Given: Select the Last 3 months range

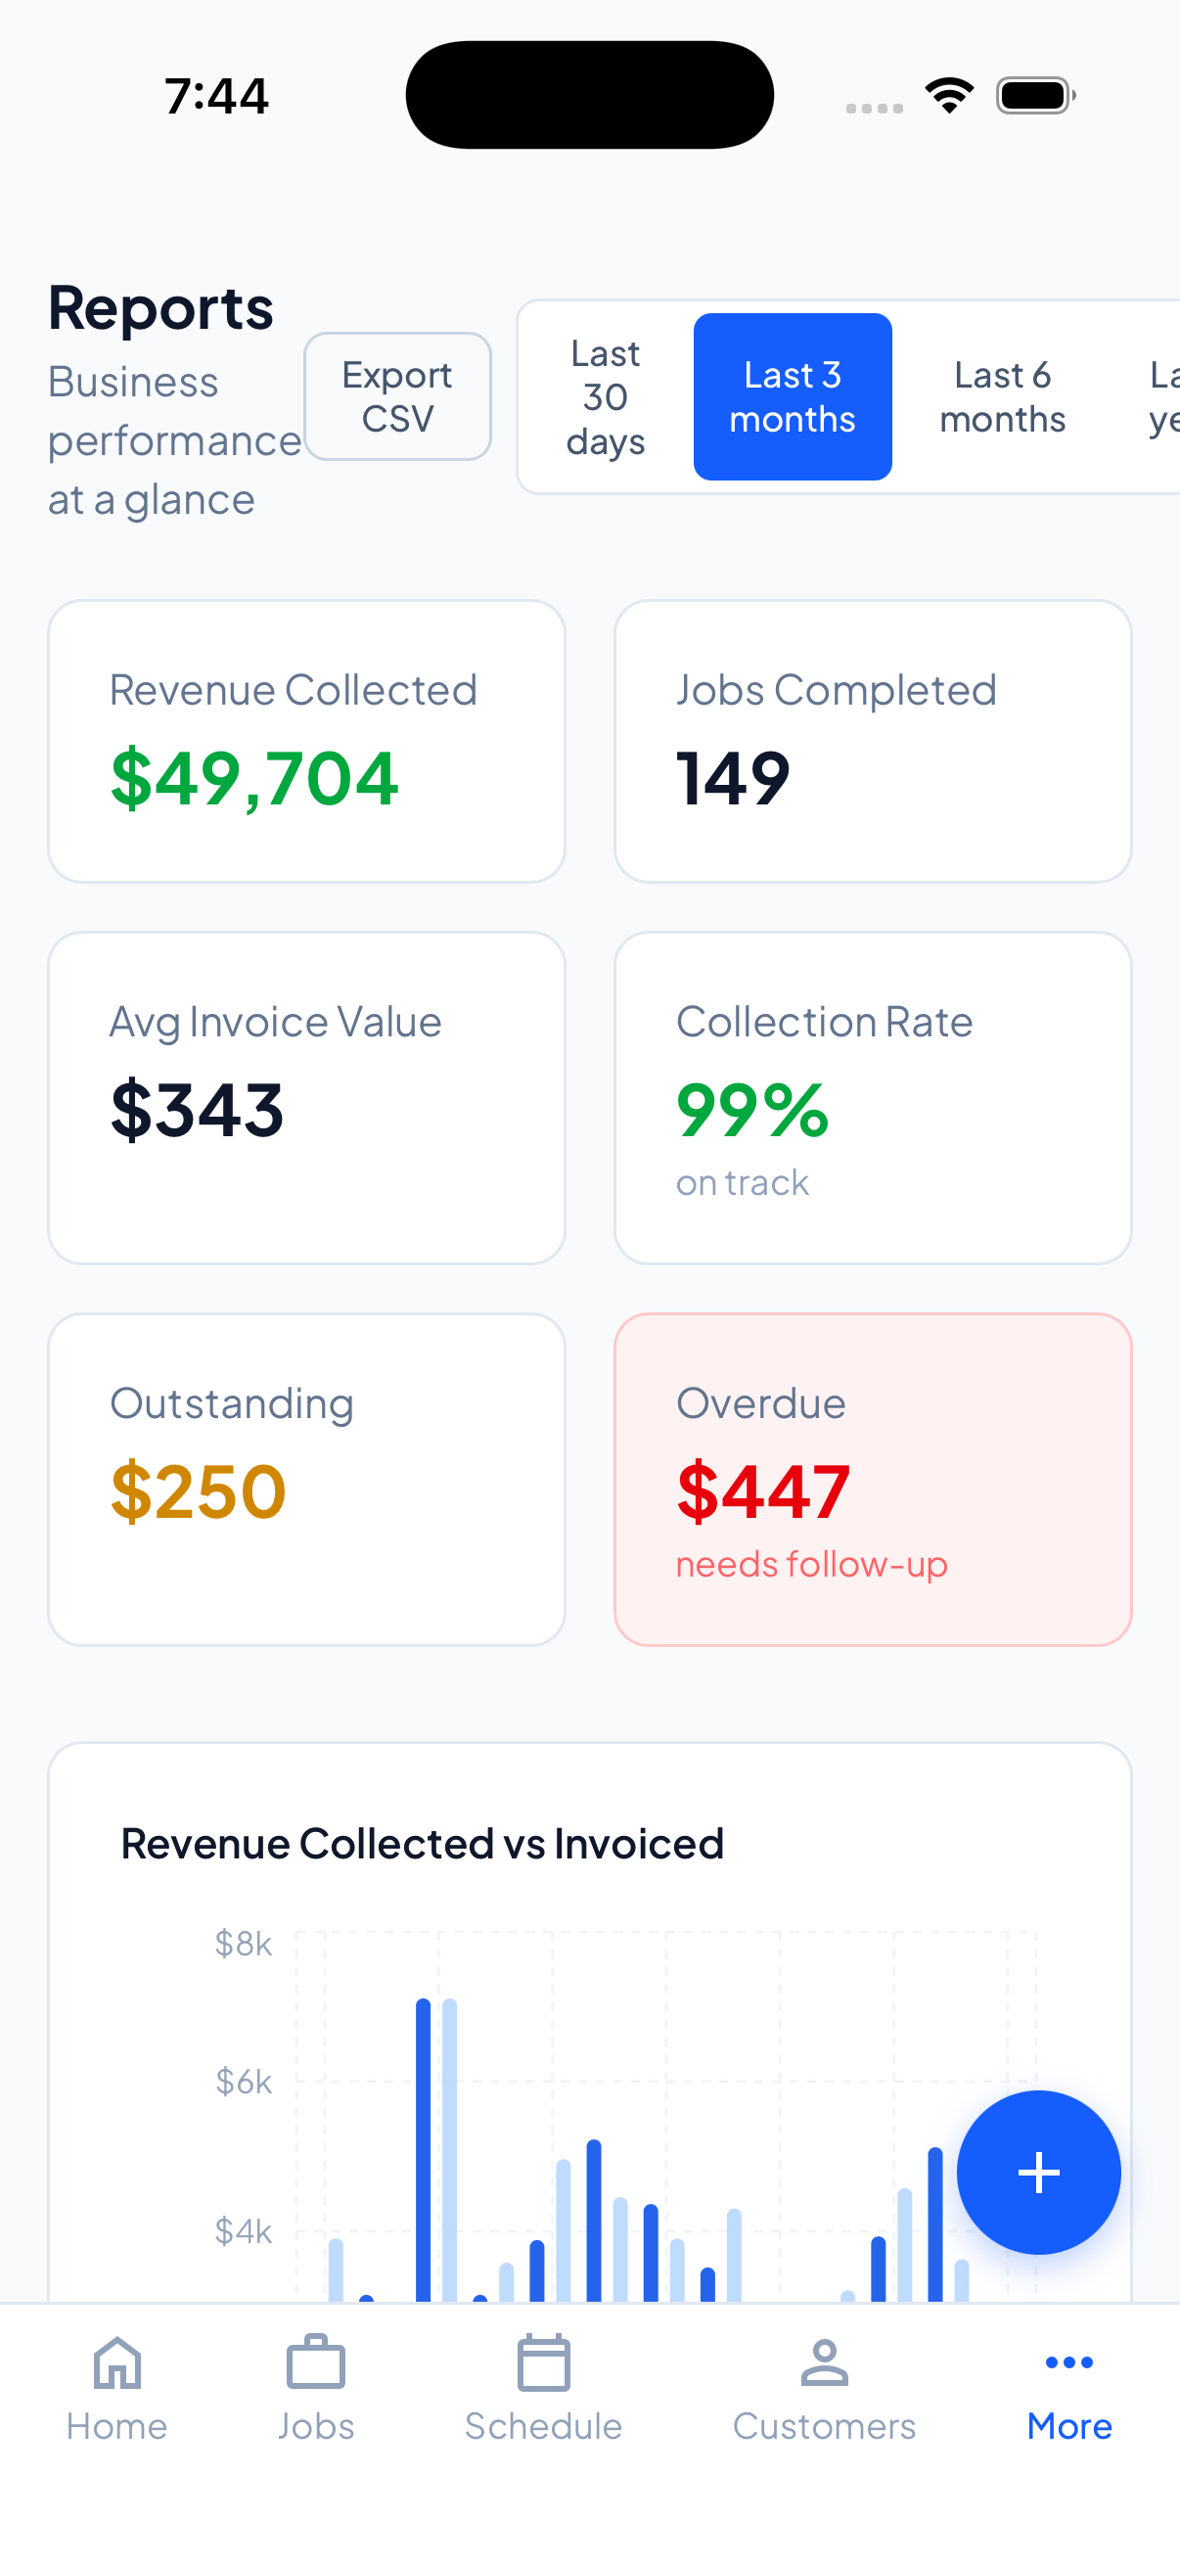Looking at the screenshot, I should [x=793, y=397].
